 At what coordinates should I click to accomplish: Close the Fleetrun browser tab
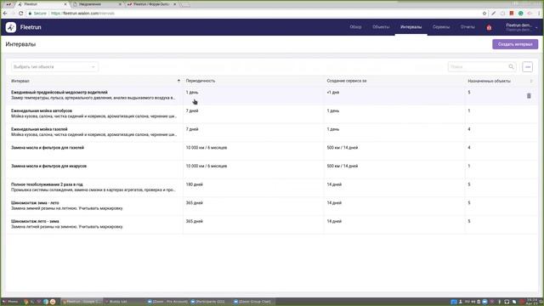click(65, 4)
